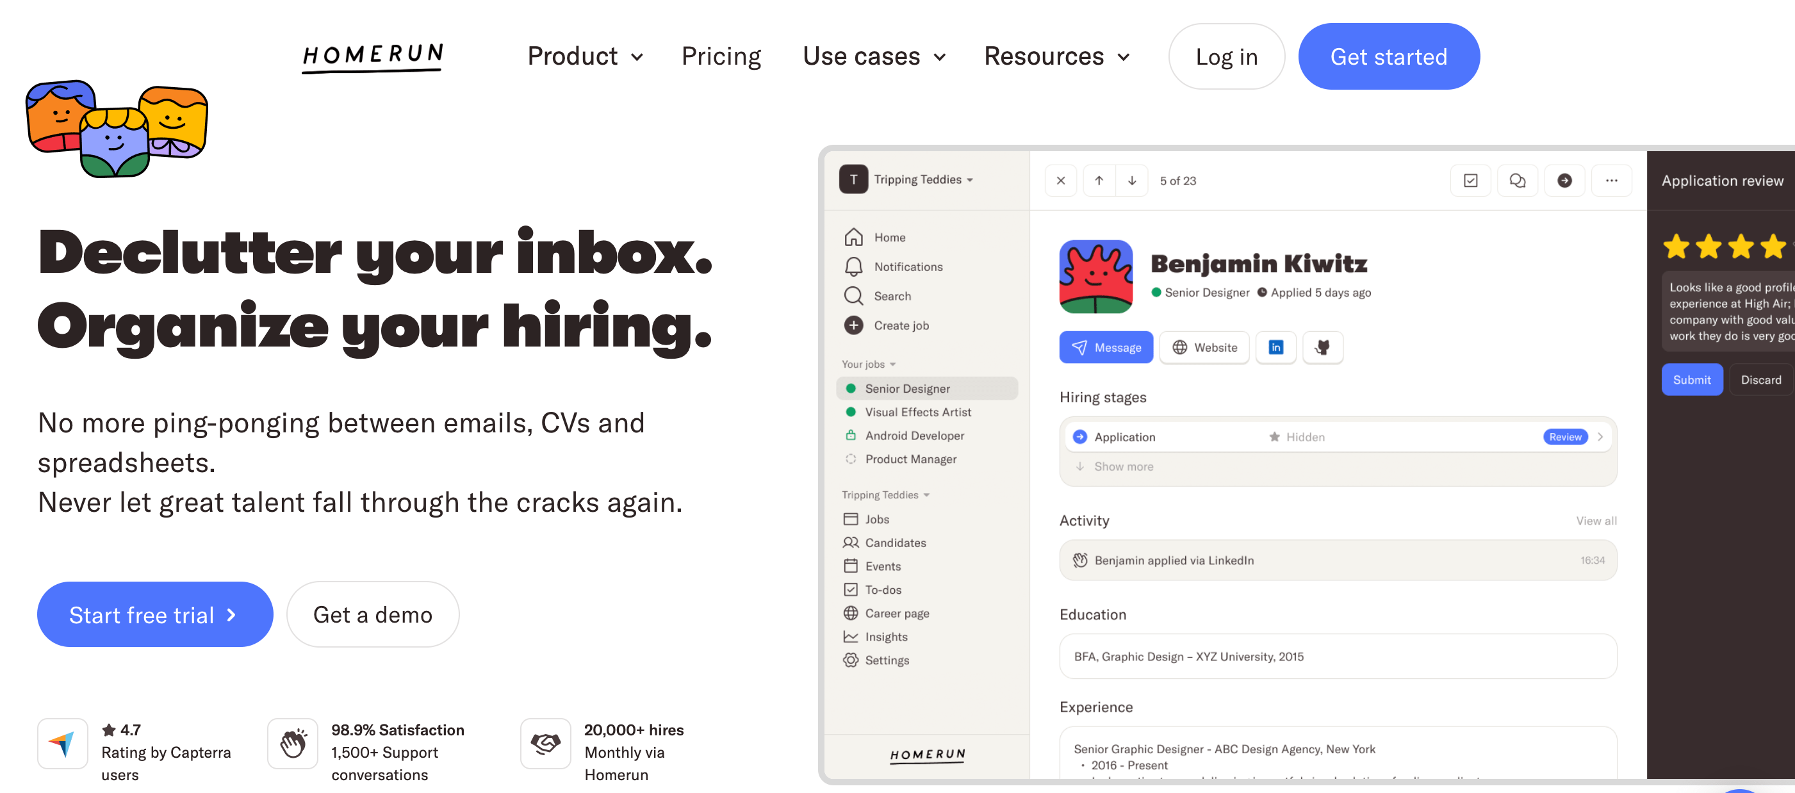Screen dimensions: 1795x793
Task: Open the candidate's GitHub profile icon
Action: click(1322, 347)
